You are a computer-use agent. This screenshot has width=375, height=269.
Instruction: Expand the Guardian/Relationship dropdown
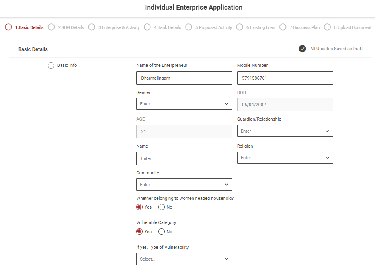point(285,131)
